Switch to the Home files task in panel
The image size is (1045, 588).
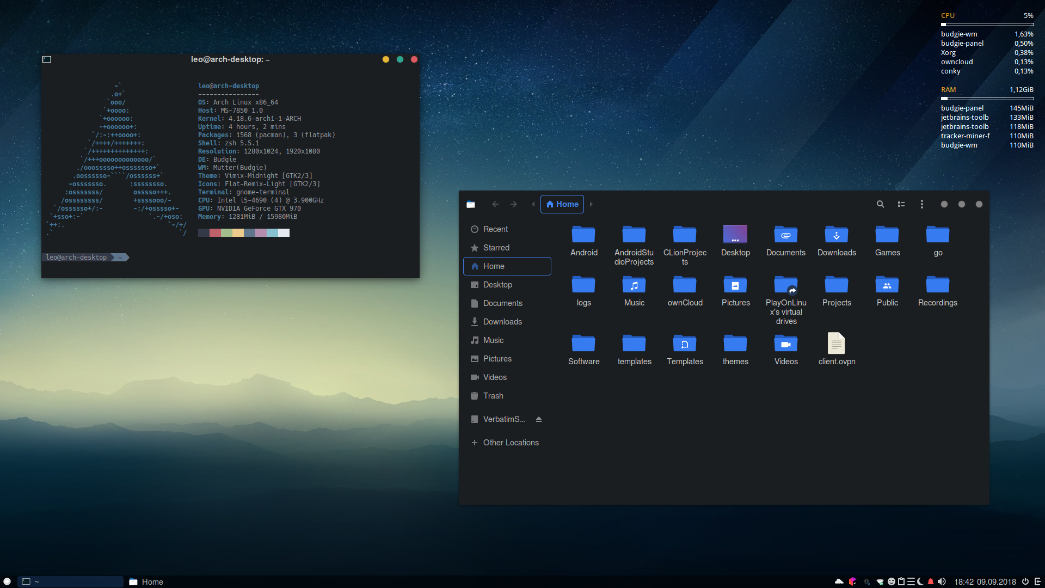tap(146, 581)
